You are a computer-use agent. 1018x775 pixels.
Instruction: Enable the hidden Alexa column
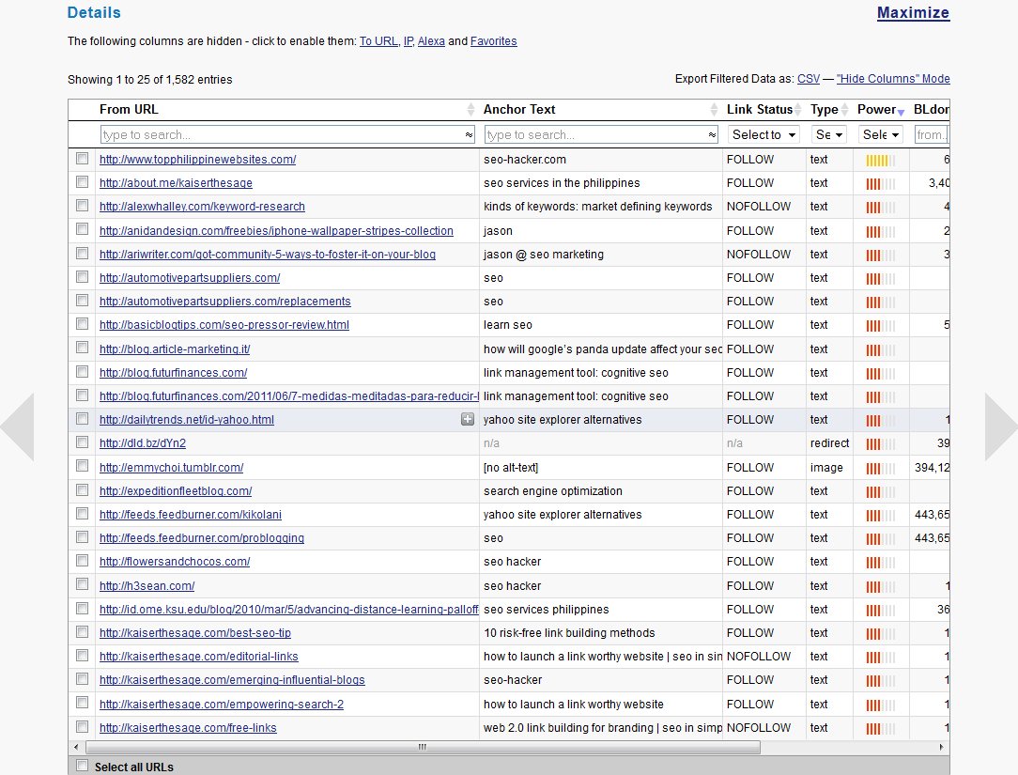431,41
